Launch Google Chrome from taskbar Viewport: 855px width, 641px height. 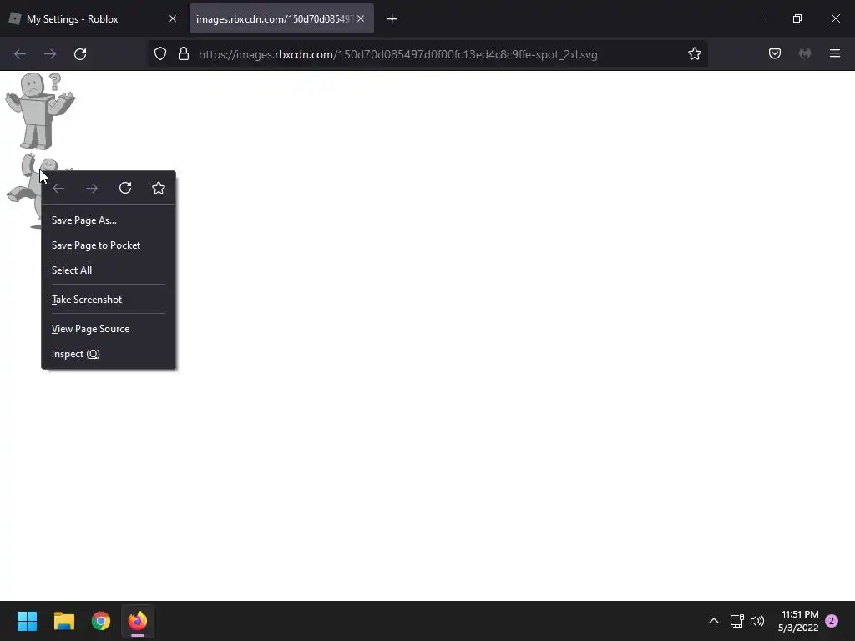tap(101, 621)
